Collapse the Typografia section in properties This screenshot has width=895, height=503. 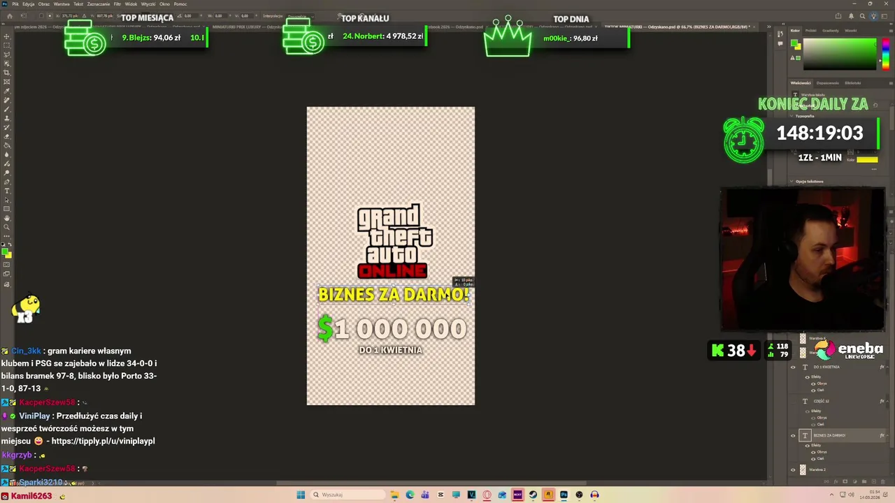coord(792,116)
